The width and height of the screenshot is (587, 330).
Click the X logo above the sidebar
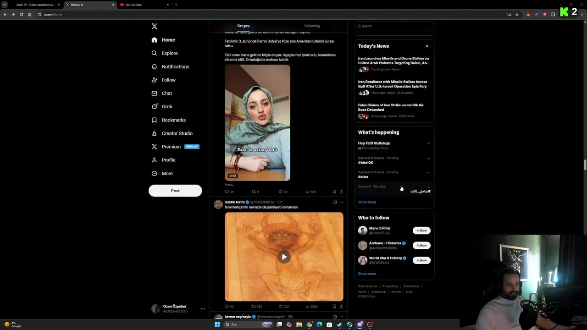pos(155,27)
